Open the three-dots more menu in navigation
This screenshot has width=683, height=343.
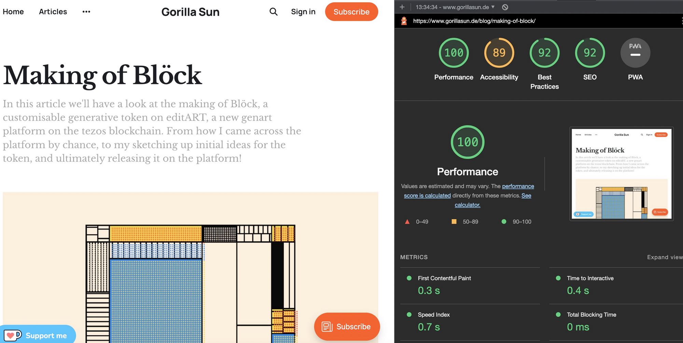point(86,12)
